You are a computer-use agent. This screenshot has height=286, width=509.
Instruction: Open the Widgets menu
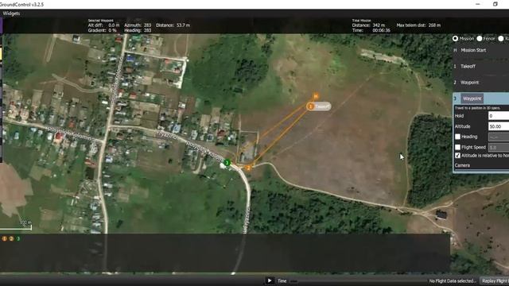coord(11,14)
